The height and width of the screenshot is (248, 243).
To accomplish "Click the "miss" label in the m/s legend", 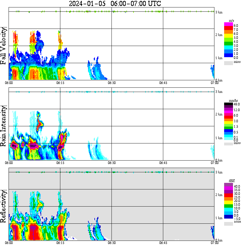I will (x=237, y=62).
